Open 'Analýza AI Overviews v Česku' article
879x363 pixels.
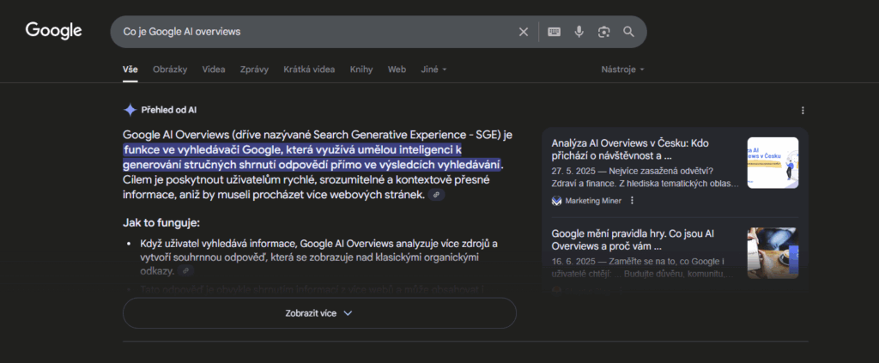pyautogui.click(x=630, y=149)
